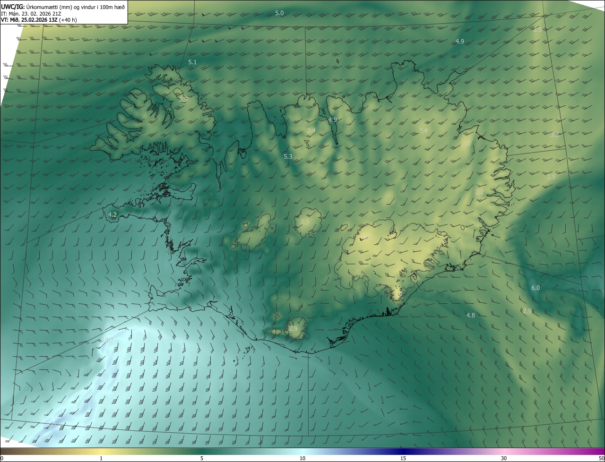Viewport: 605px width, 462px height.
Task: Click the 2.9 value on the Westfjords glacier
Action: [x=183, y=99]
